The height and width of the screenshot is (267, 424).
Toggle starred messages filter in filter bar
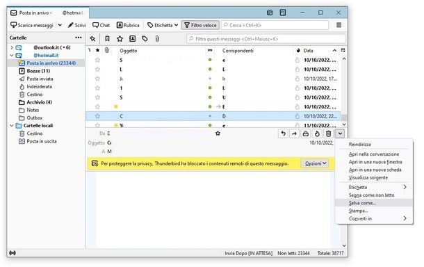coord(120,39)
